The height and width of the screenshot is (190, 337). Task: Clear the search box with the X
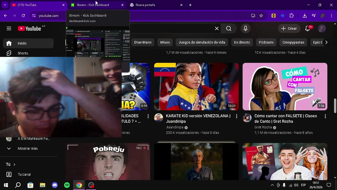click(x=217, y=28)
